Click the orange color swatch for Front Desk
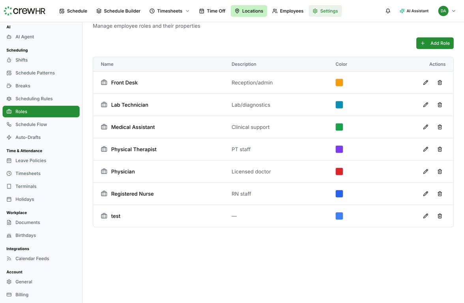Viewport: 464px width, 303px height. tap(339, 82)
